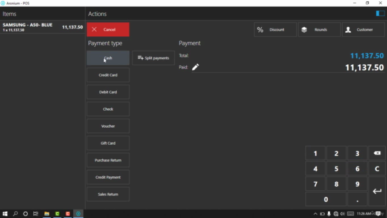387x218 pixels.
Task: Click the volume icon in system tray
Action: tap(342, 214)
